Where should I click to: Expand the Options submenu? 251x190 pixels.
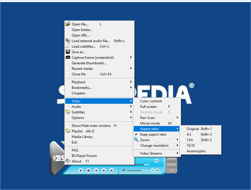coord(99,118)
